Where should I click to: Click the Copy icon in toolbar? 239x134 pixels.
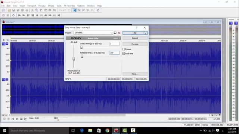37,10
